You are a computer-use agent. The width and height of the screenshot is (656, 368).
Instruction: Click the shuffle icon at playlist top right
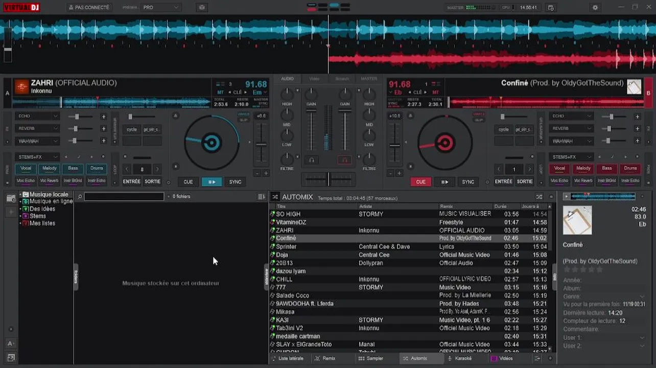tap(539, 197)
